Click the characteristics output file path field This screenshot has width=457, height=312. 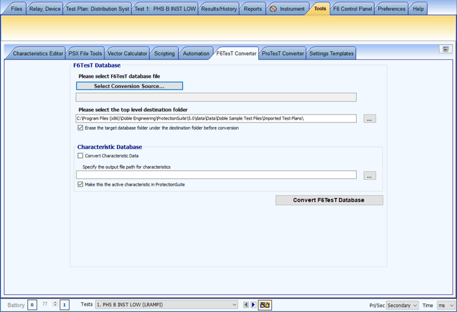216,175
